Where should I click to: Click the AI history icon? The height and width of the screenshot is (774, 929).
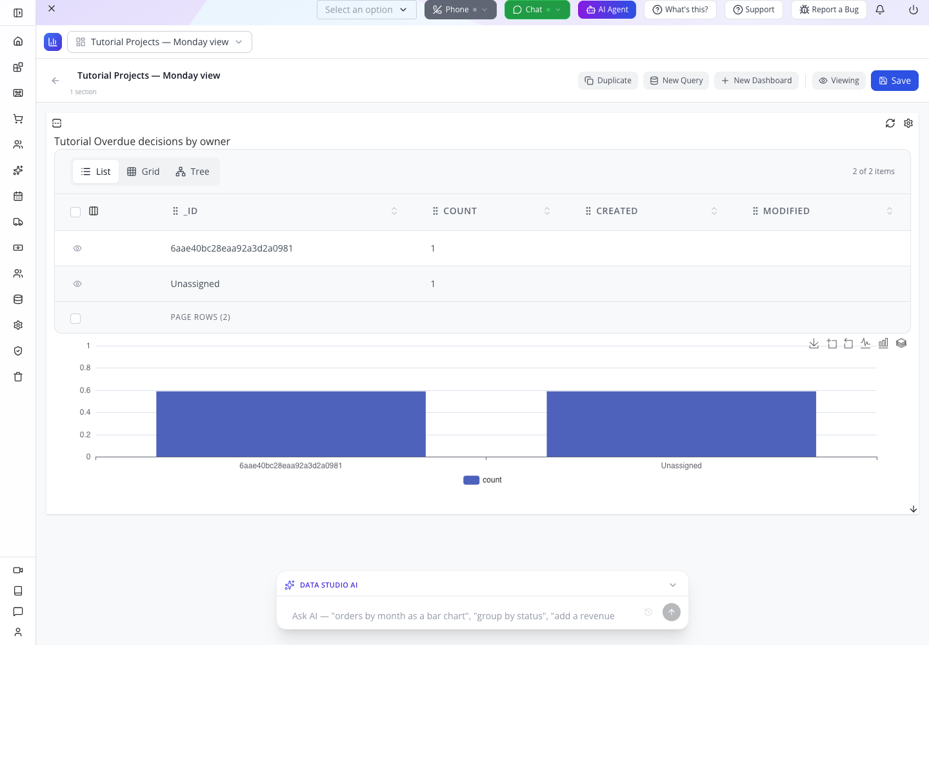(x=648, y=612)
